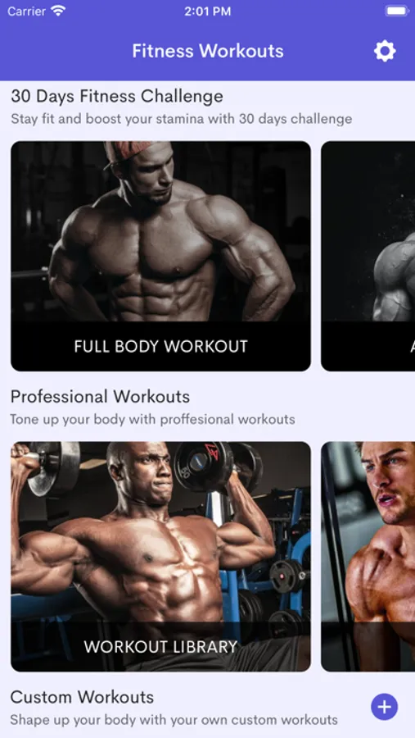Tap the 30 Days Fitness Challenge heading
This screenshot has height=738, width=415.
point(117,96)
